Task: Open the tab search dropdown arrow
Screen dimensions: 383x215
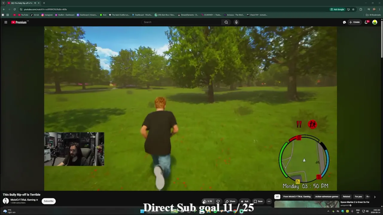Action: [x=3, y=3]
